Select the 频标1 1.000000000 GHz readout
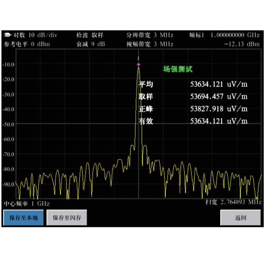The width and height of the screenshot is (265, 265). [224, 35]
